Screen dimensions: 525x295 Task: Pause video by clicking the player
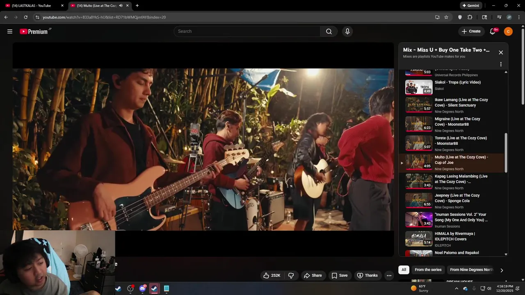203,150
